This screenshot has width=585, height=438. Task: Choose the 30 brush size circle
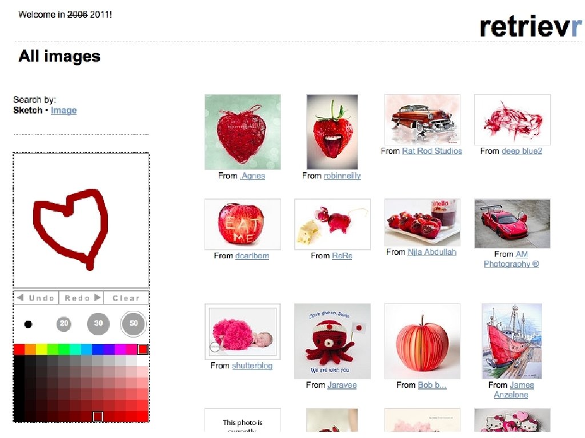tap(98, 323)
